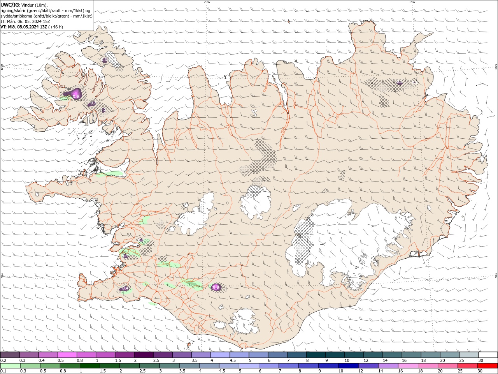Click the lightest green 0.1 rain swatch
Viewport: 498px width, 374px height.
tap(11, 366)
